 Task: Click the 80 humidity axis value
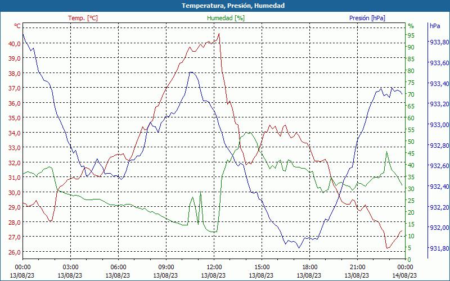(x=411, y=71)
